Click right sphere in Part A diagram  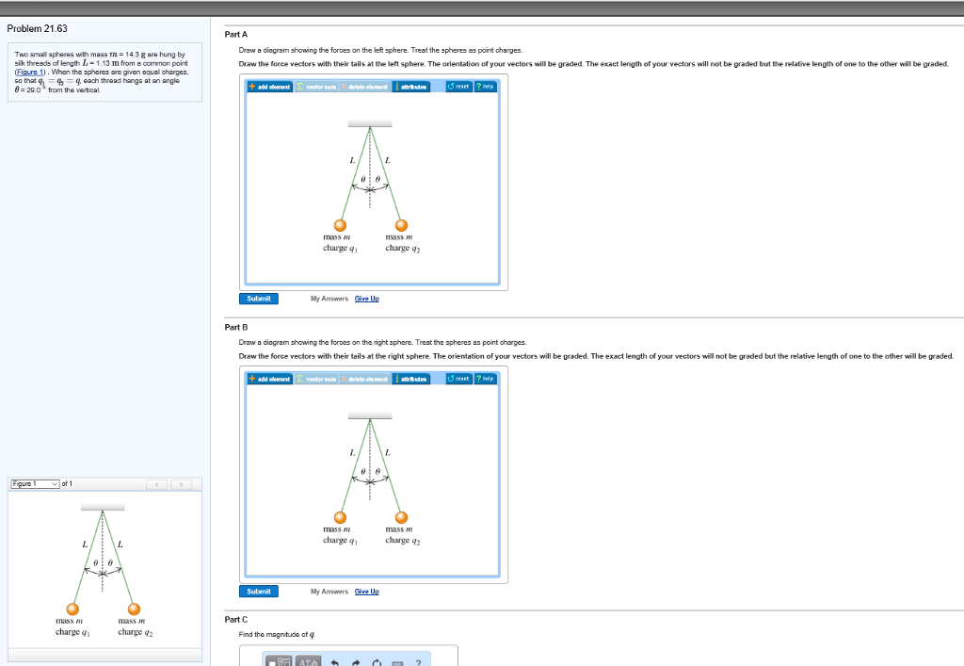click(401, 226)
